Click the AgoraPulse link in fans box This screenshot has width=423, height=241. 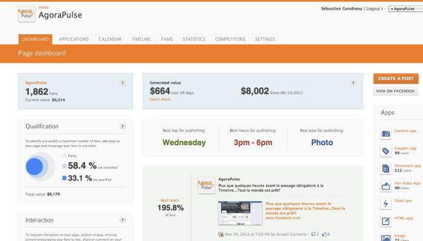[36, 83]
